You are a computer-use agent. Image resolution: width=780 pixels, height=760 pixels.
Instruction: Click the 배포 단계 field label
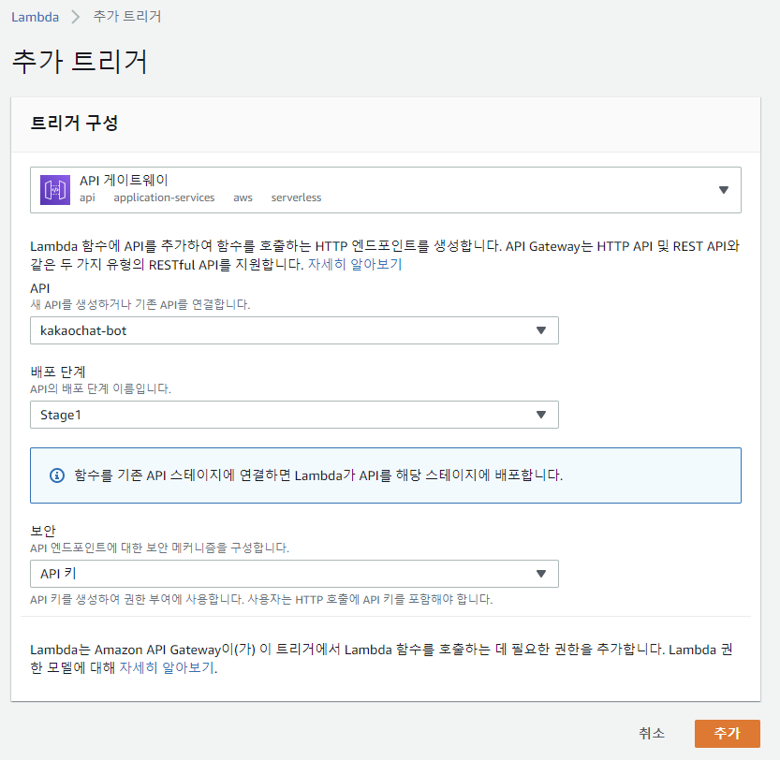click(x=58, y=372)
